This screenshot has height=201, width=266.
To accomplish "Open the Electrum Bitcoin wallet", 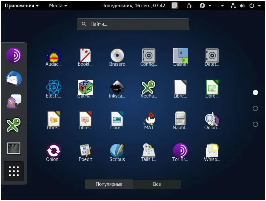I will (x=53, y=89).
